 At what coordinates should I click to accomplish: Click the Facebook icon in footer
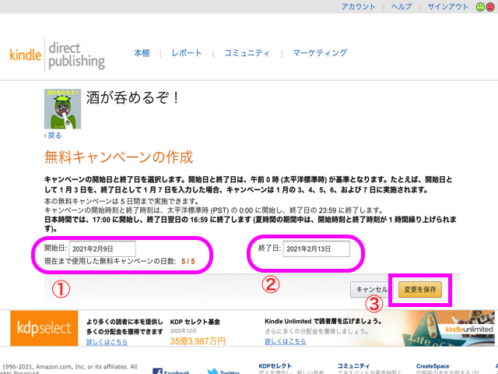(x=158, y=371)
